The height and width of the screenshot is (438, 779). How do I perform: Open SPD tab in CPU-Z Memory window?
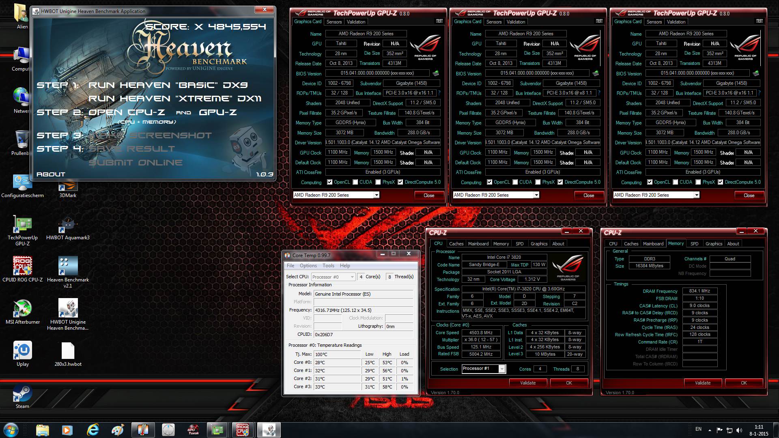[695, 244]
